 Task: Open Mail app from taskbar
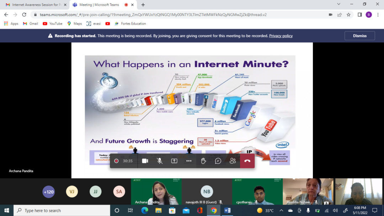click(x=186, y=210)
